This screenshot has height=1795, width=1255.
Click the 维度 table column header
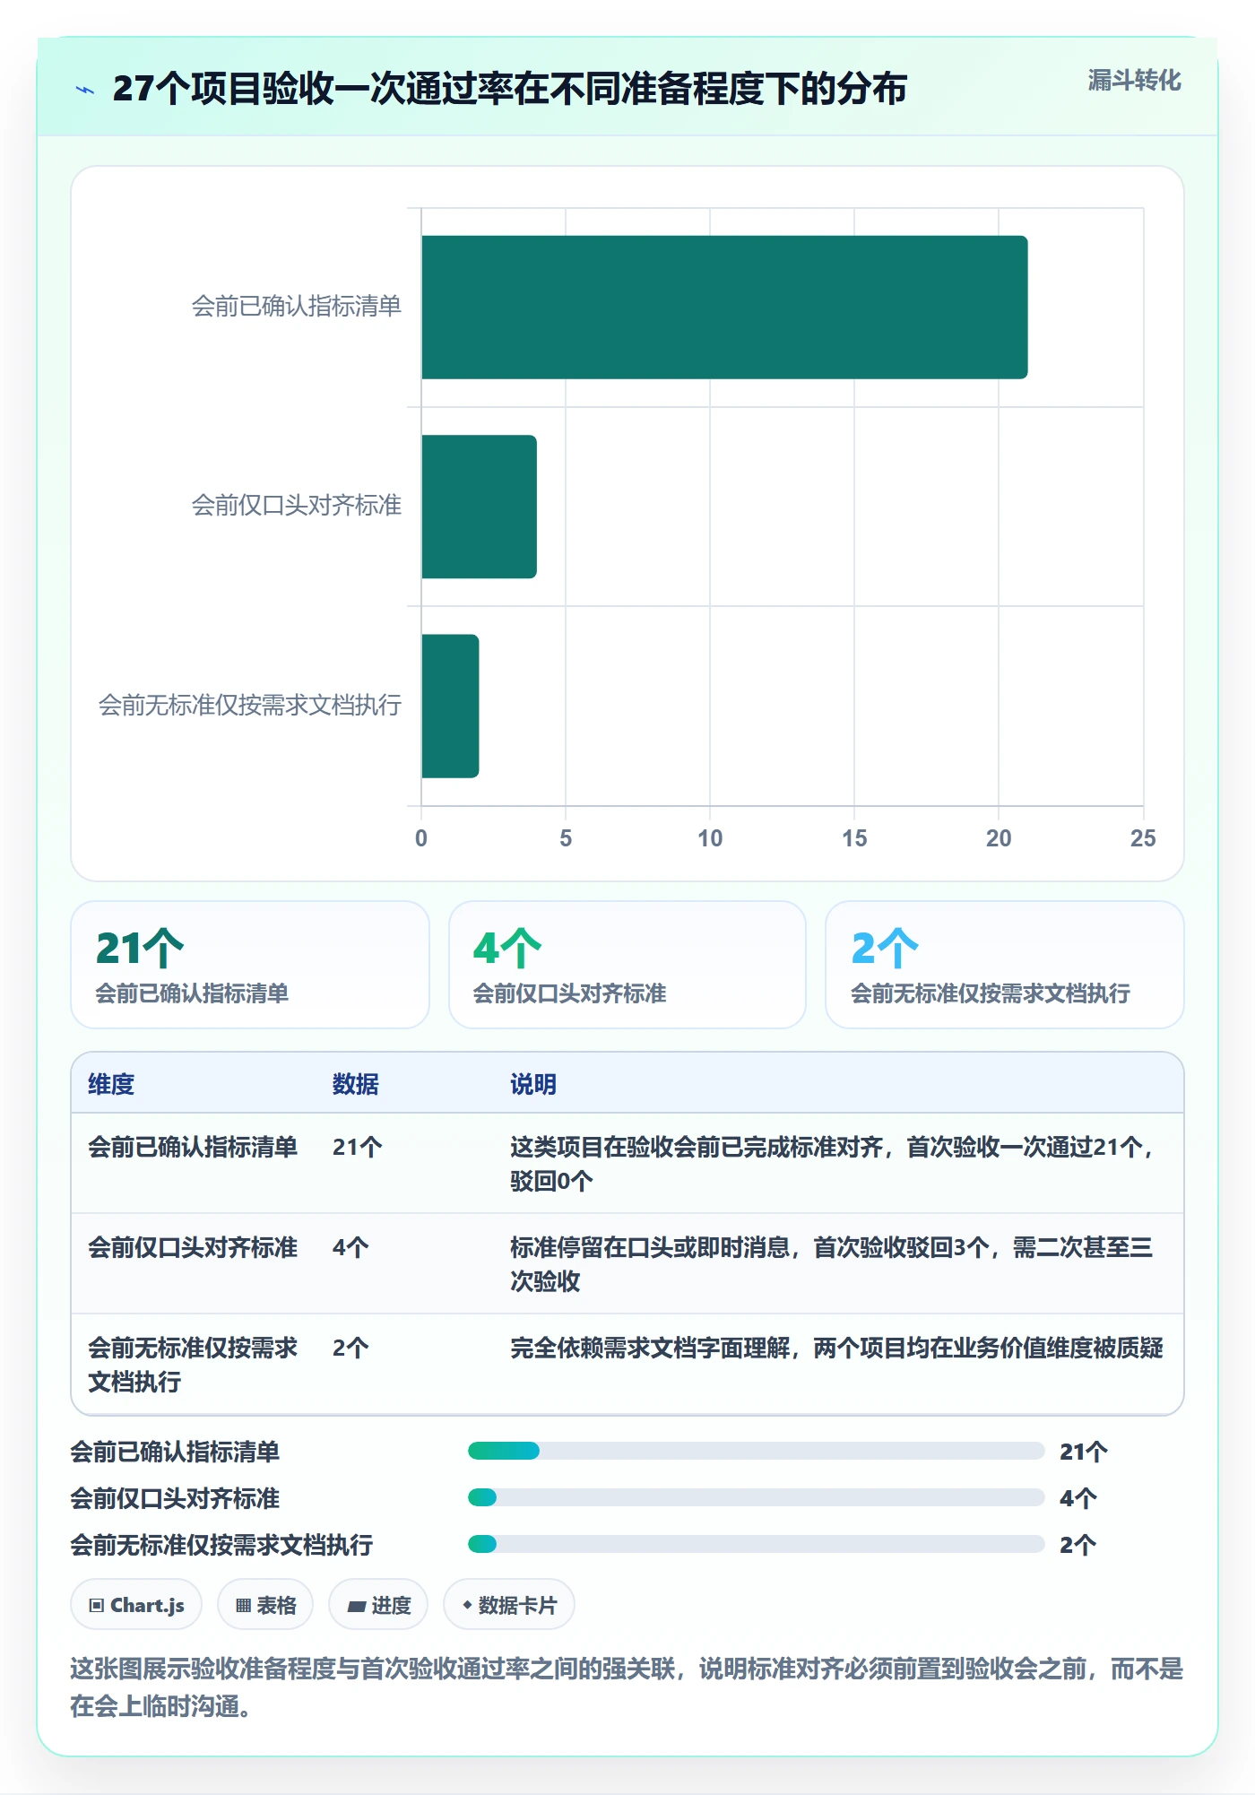[111, 1084]
